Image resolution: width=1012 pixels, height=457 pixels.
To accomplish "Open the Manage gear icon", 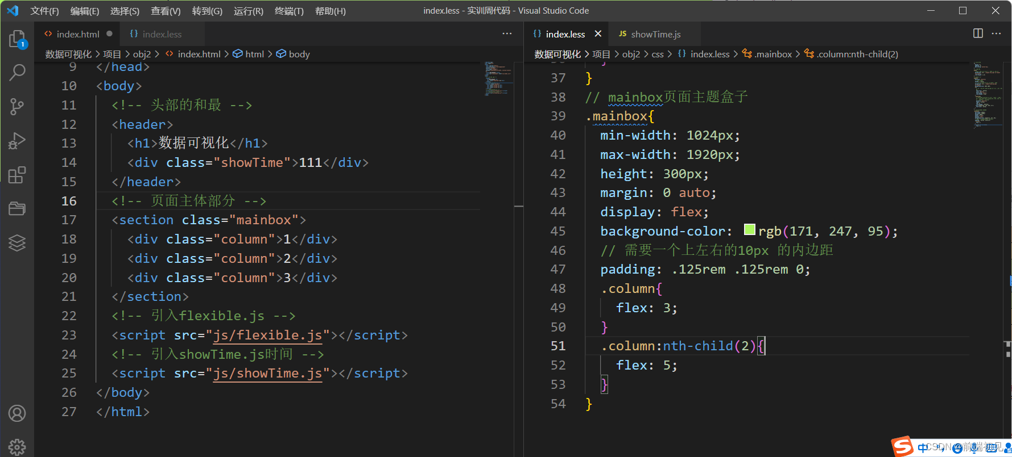I will click(x=17, y=447).
